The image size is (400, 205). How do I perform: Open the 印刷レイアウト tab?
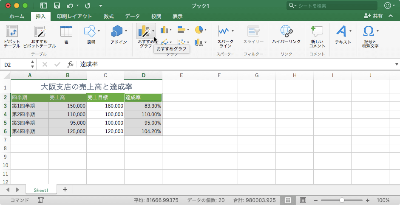click(x=74, y=16)
